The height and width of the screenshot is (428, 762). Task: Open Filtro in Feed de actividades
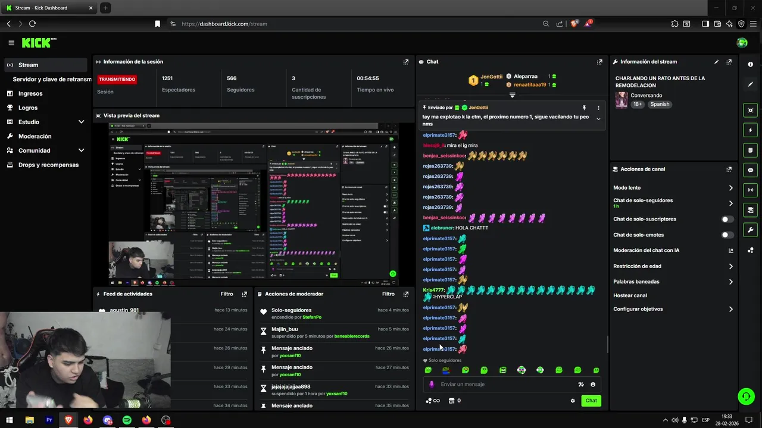(x=227, y=294)
